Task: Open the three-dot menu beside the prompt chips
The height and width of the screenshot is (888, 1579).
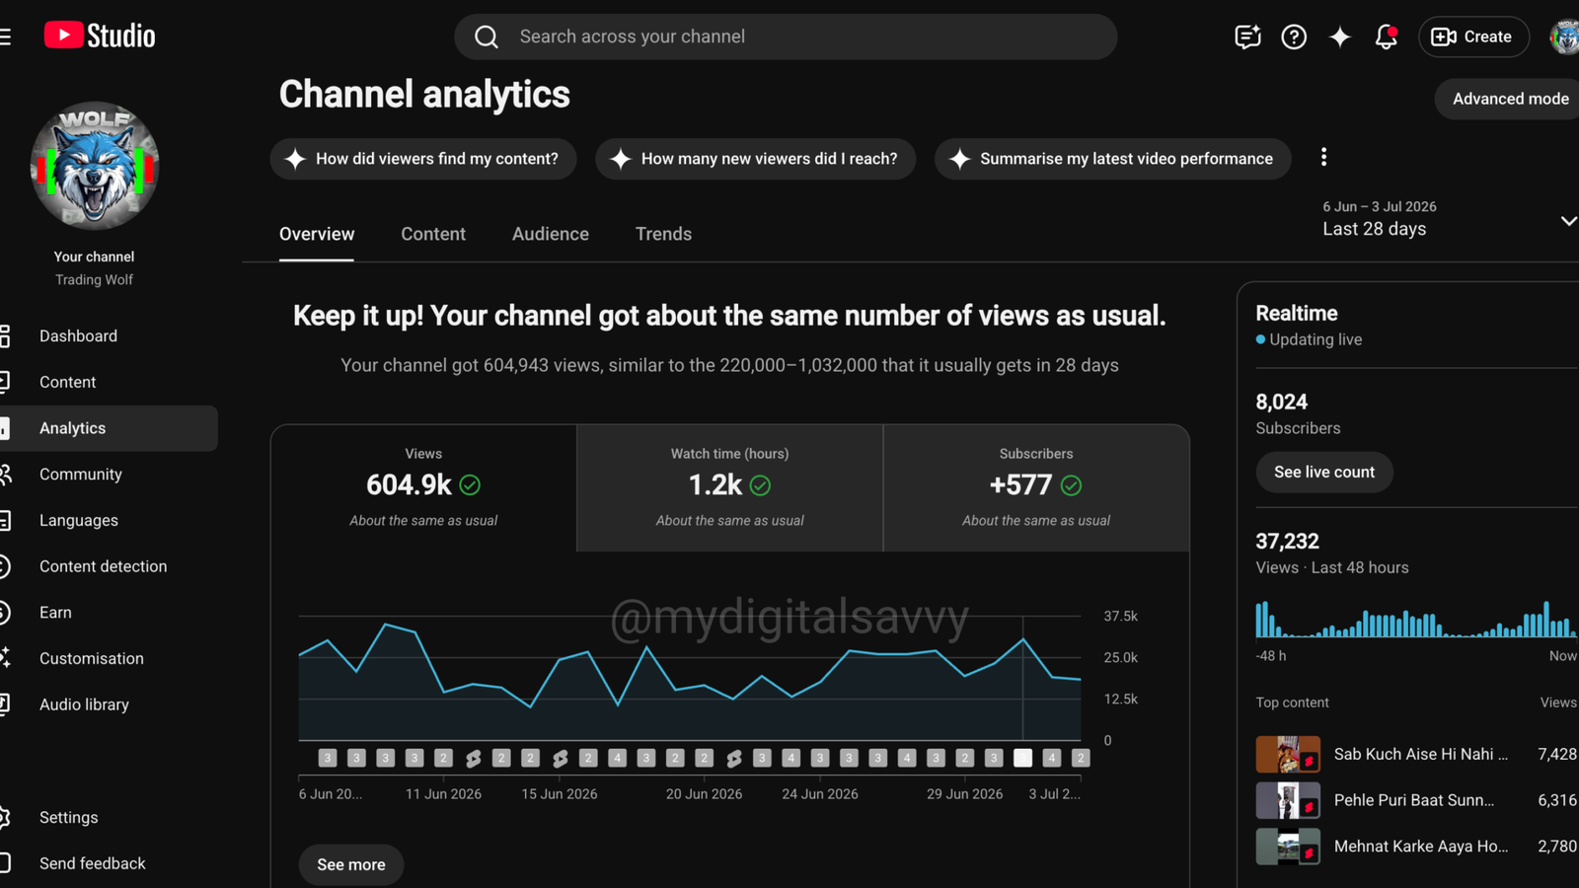Action: point(1323,157)
